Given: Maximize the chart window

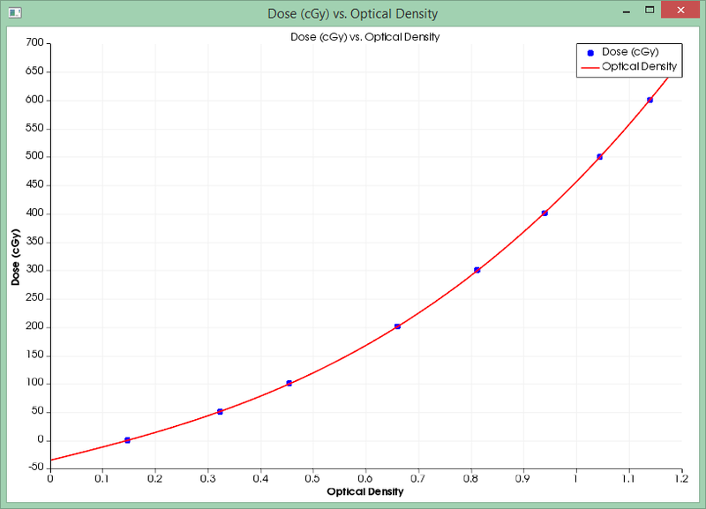Looking at the screenshot, I should pyautogui.click(x=650, y=11).
